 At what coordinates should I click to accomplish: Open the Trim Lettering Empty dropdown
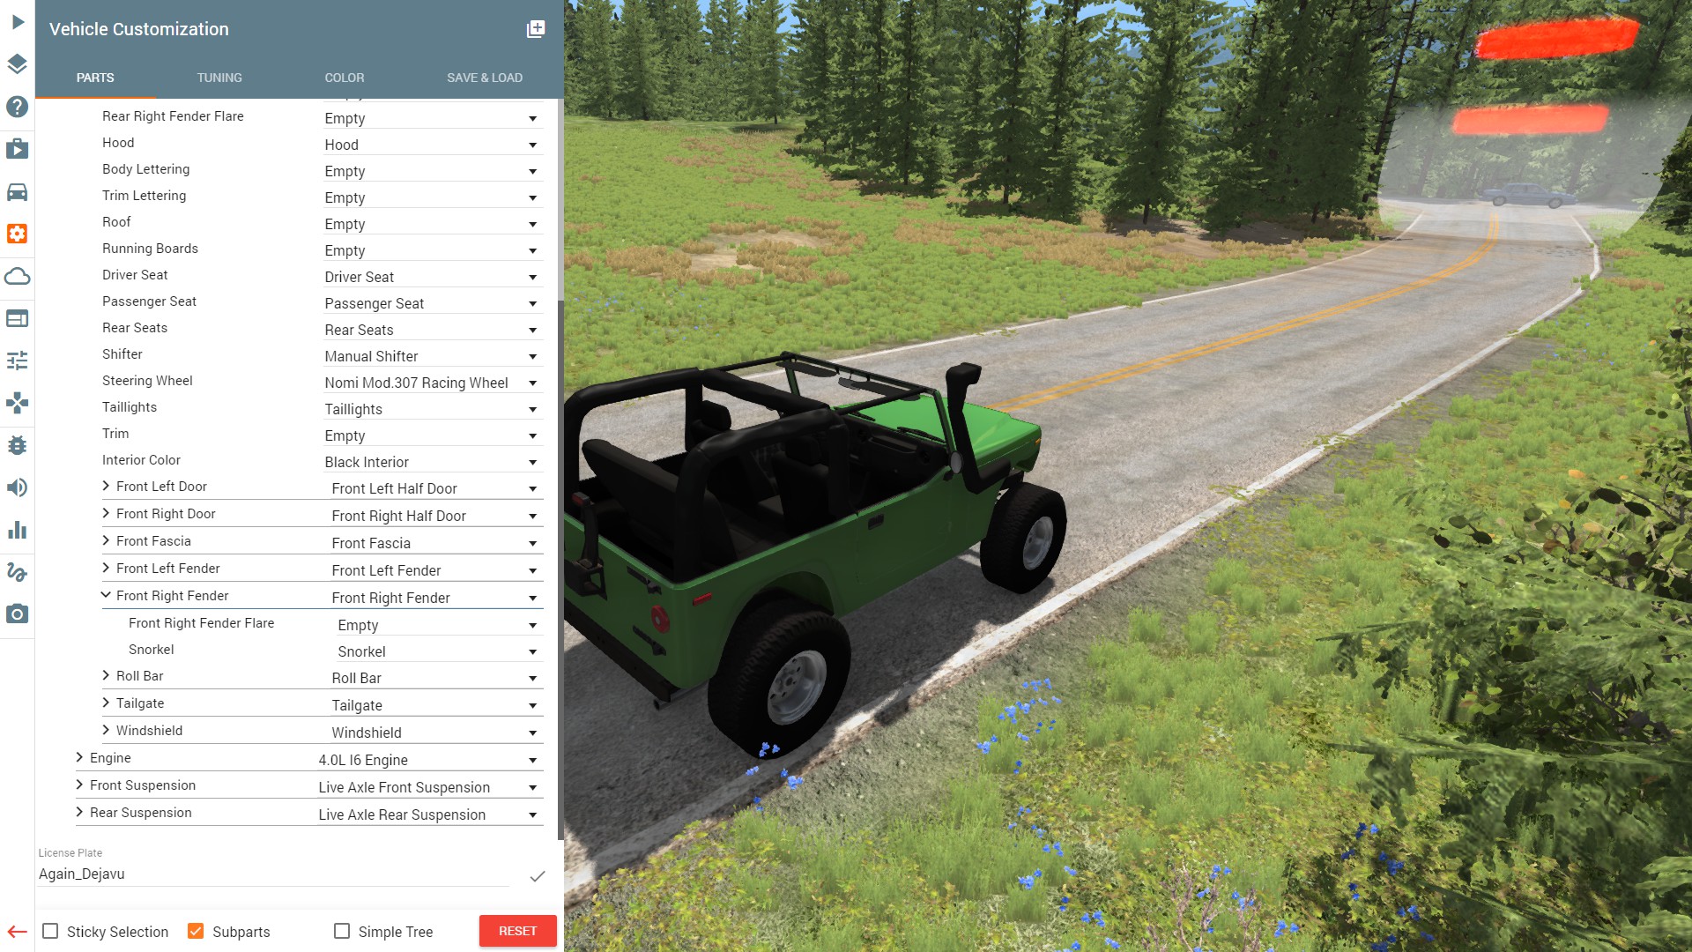[x=433, y=197]
